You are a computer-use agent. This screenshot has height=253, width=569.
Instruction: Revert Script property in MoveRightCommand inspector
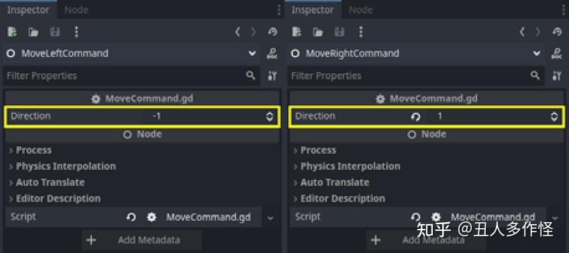pyautogui.click(x=415, y=217)
